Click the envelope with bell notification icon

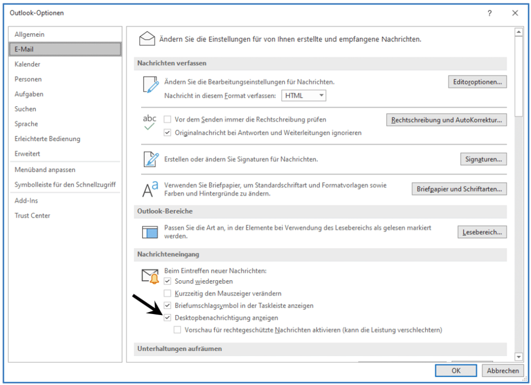pyautogui.click(x=150, y=276)
